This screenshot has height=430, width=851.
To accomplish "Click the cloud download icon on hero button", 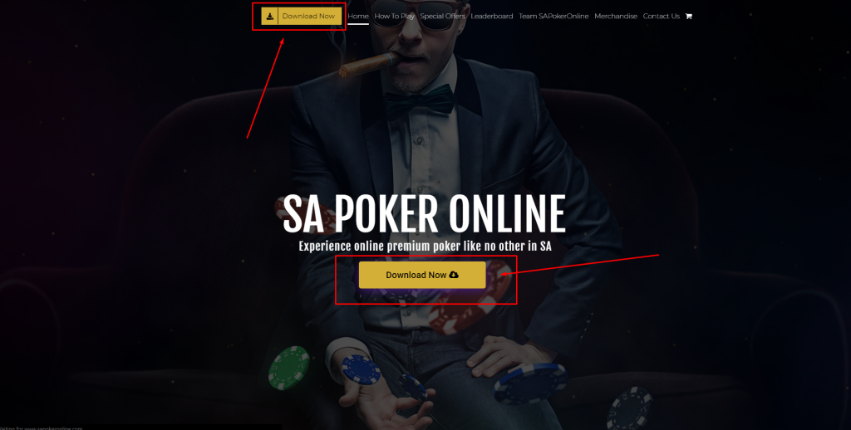I will 454,275.
